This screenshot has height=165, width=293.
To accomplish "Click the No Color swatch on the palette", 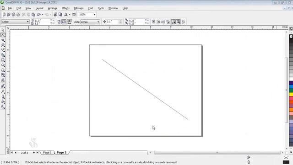I will (x=291, y=37).
